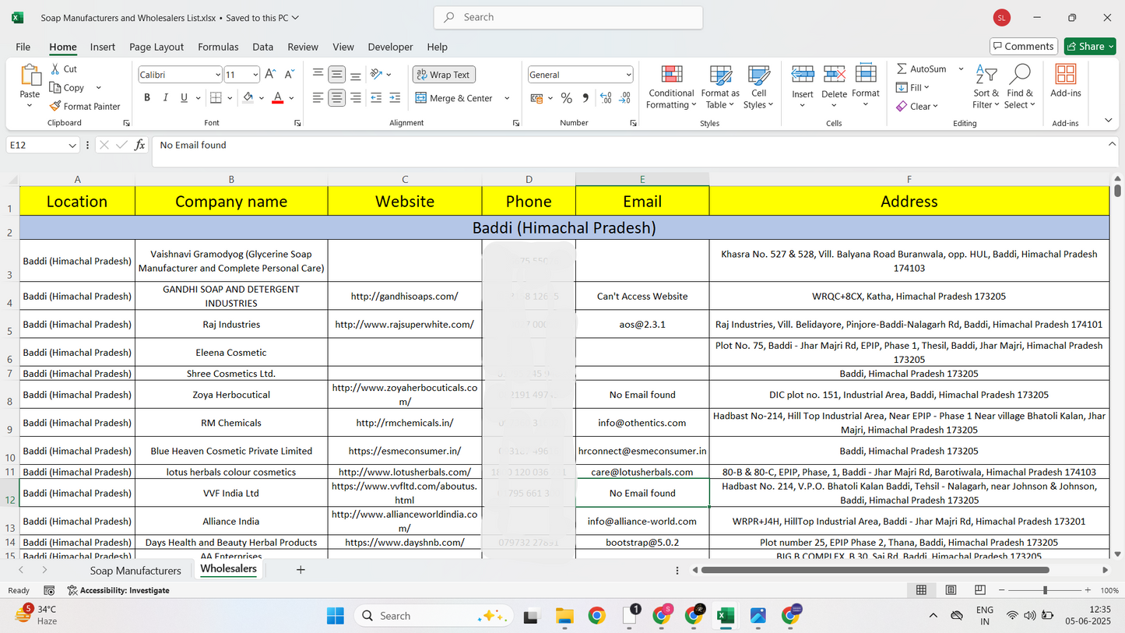Expand the font name Calibri dropdown
Viewport: 1125px width, 633px height.
217,75
